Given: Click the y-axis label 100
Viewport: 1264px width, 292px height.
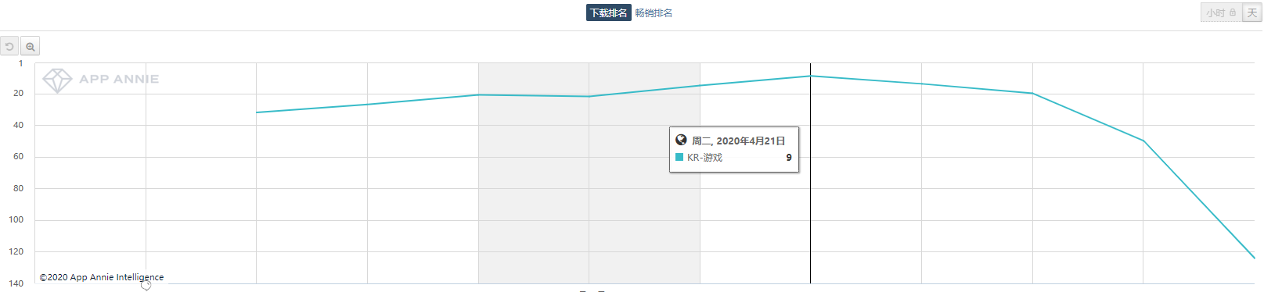Looking at the screenshot, I should (16, 219).
